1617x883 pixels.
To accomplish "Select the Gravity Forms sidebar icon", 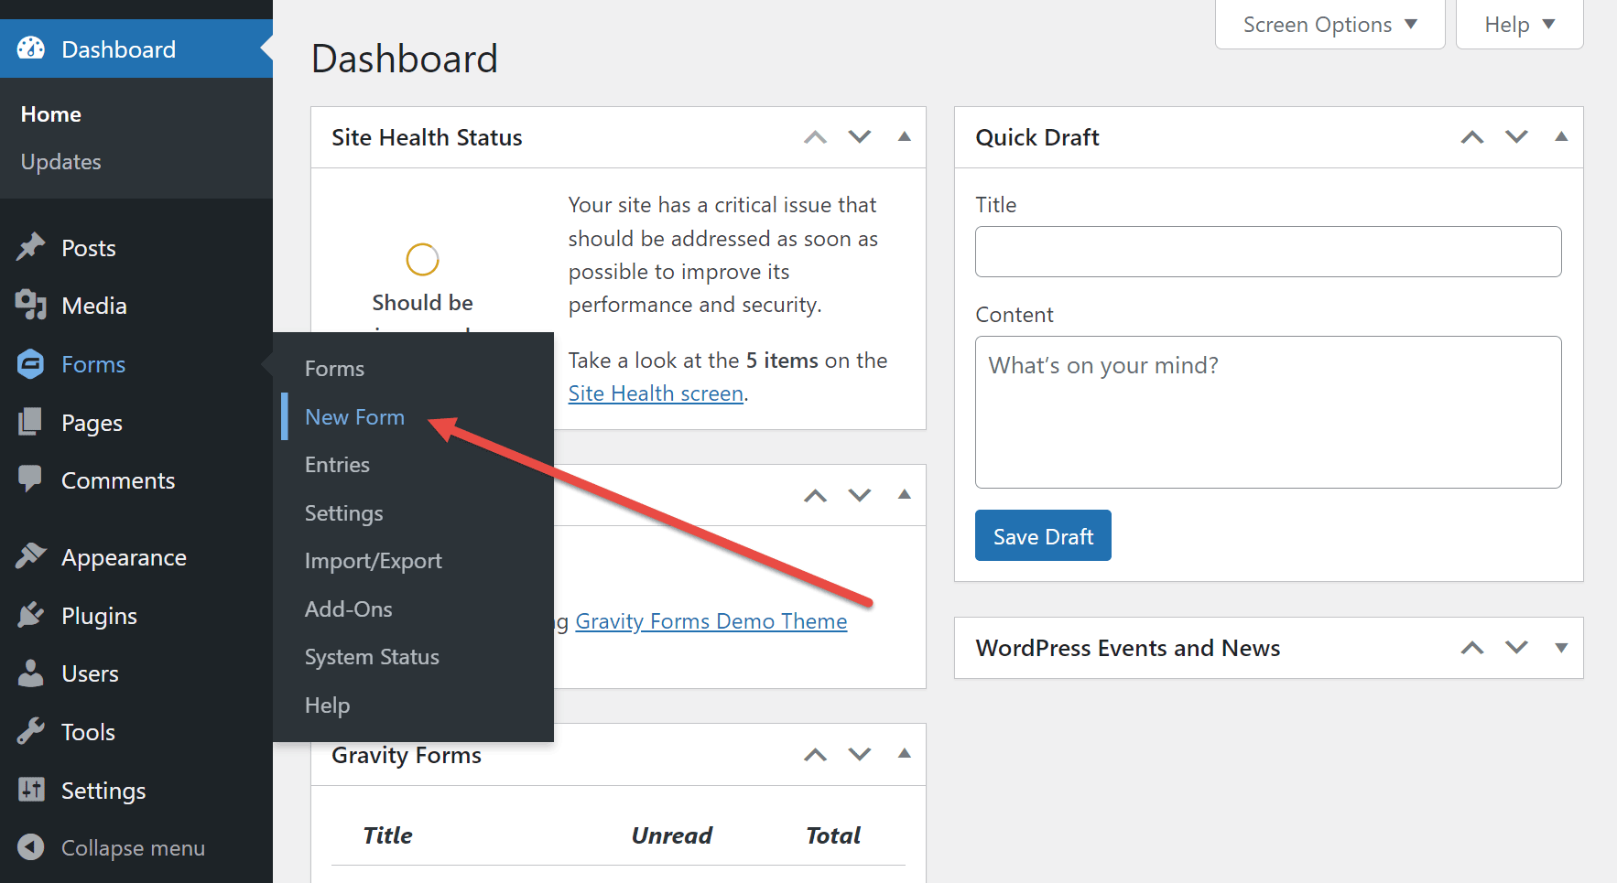I will coord(31,364).
